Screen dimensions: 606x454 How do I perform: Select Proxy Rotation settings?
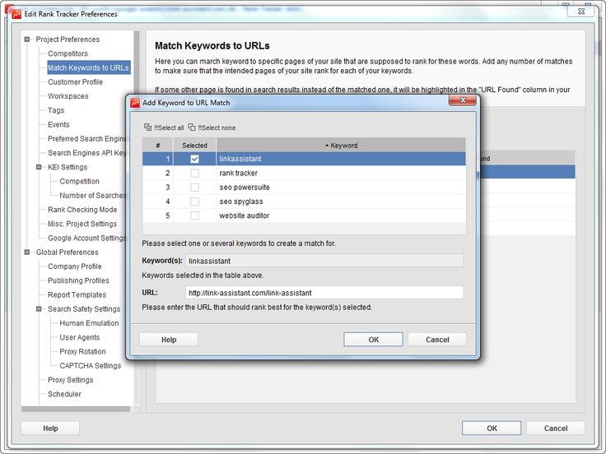pos(82,352)
